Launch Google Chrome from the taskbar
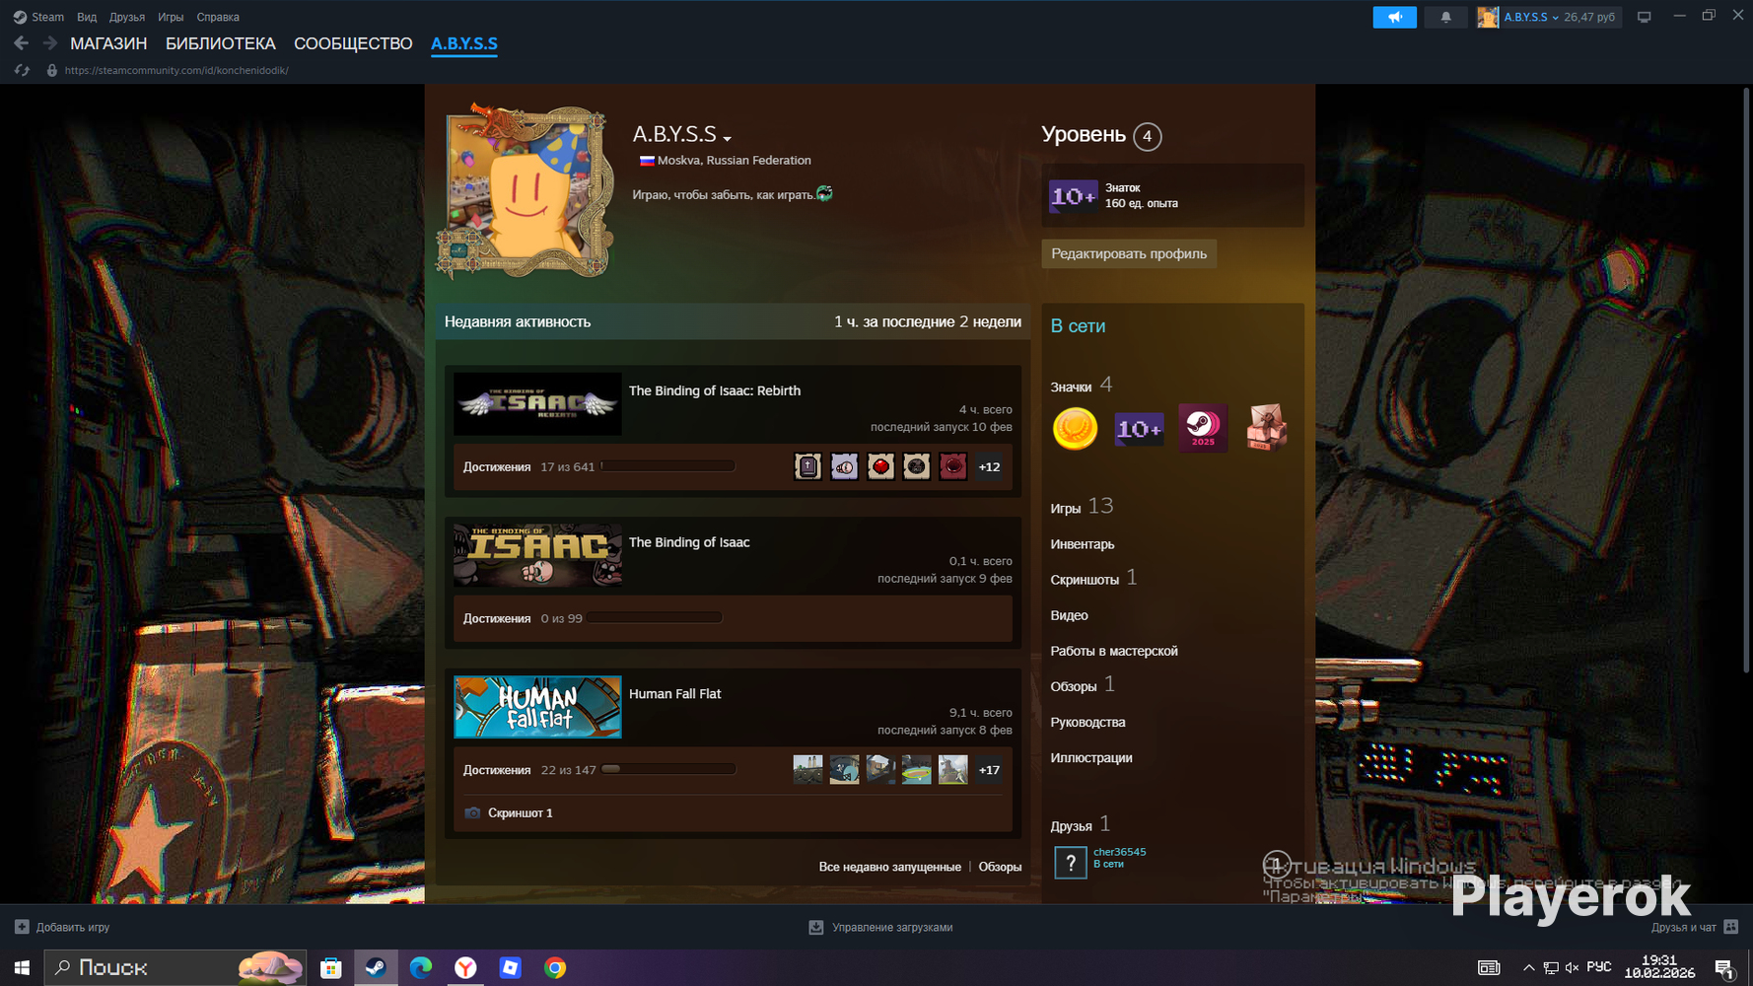 555,968
